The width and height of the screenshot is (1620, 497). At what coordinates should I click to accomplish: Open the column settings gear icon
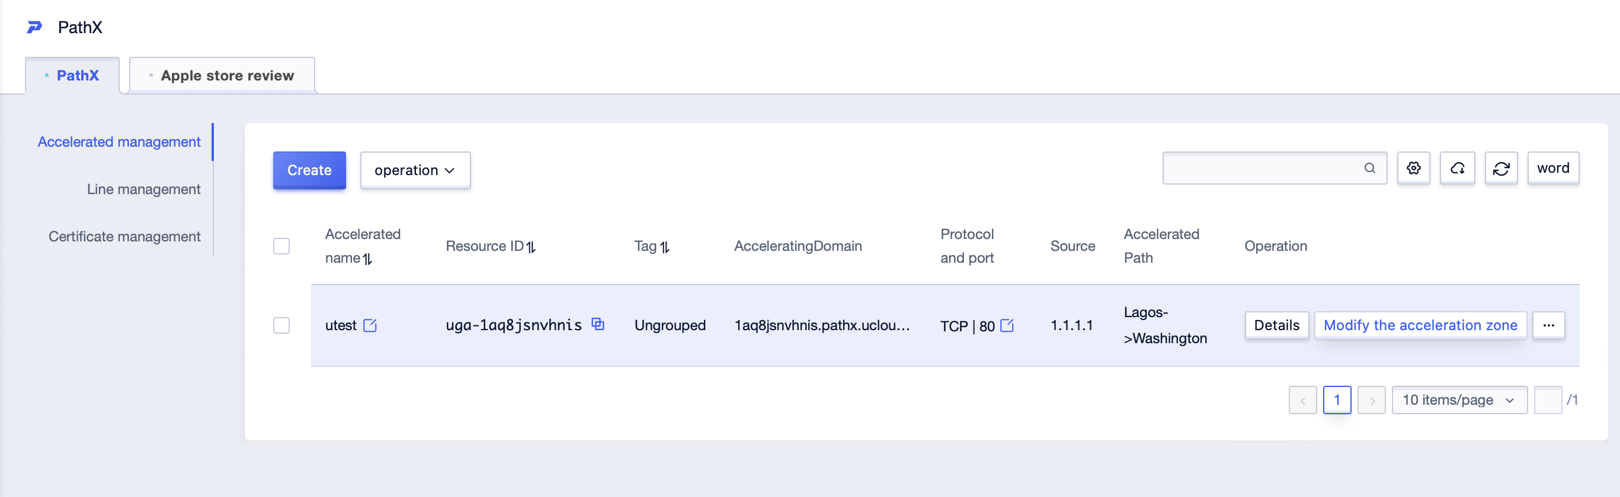point(1413,168)
